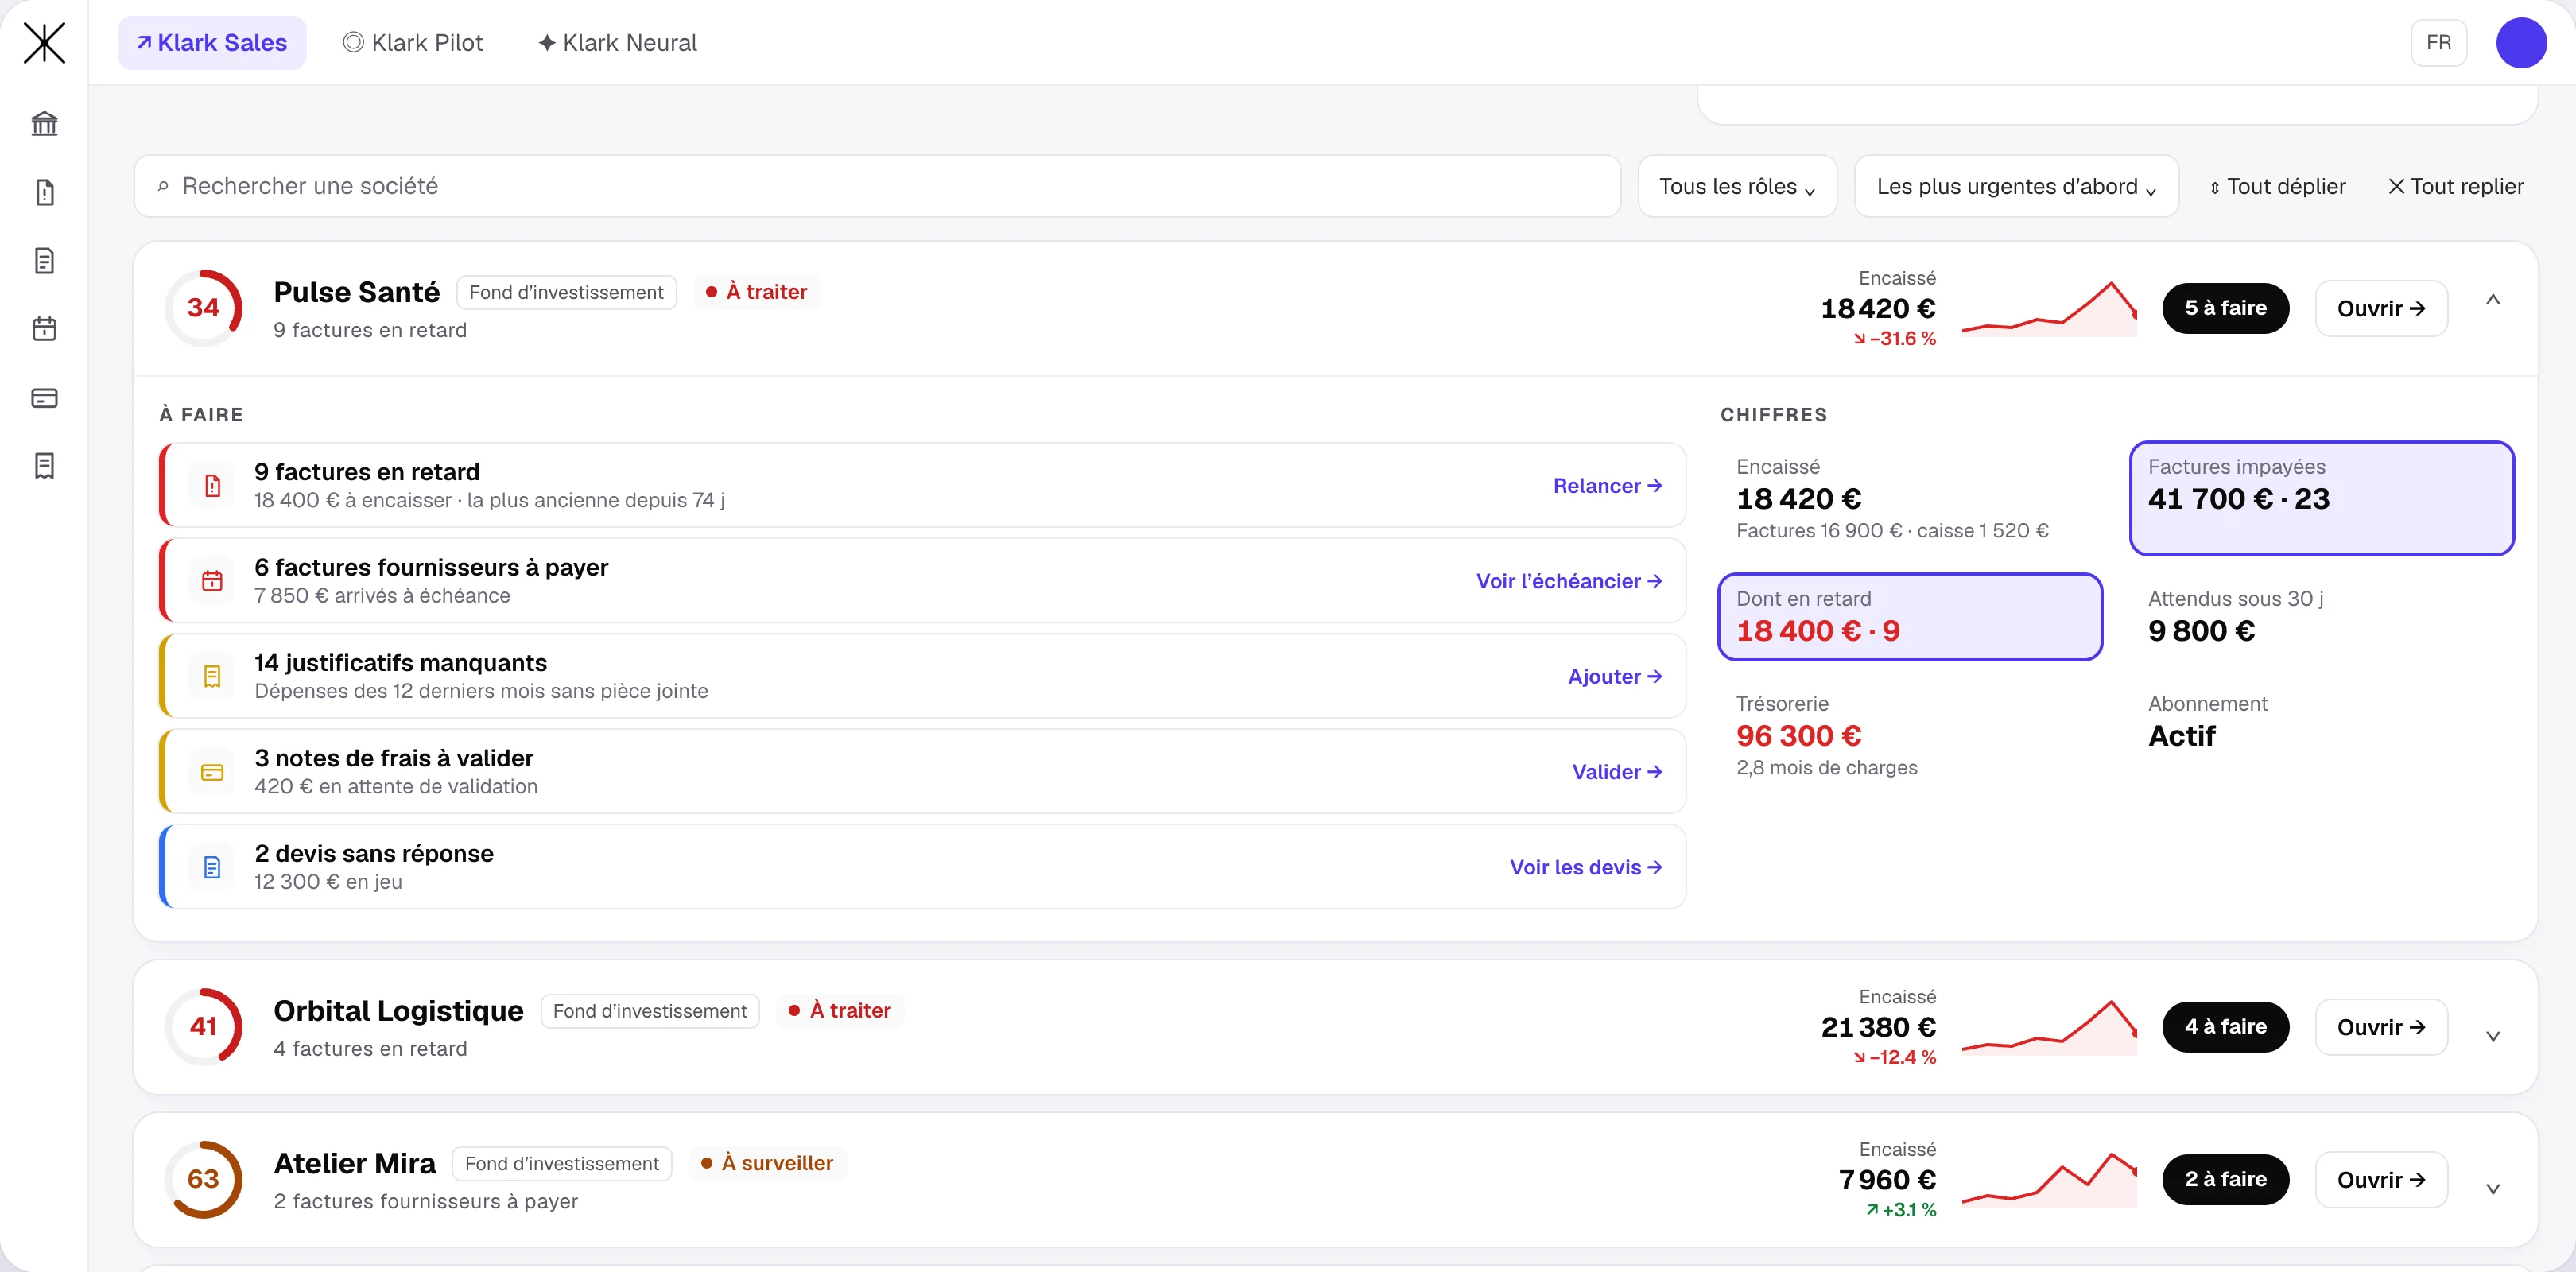Expand the Atelier Mira card chevron
This screenshot has width=2576, height=1272.
tap(2493, 1189)
